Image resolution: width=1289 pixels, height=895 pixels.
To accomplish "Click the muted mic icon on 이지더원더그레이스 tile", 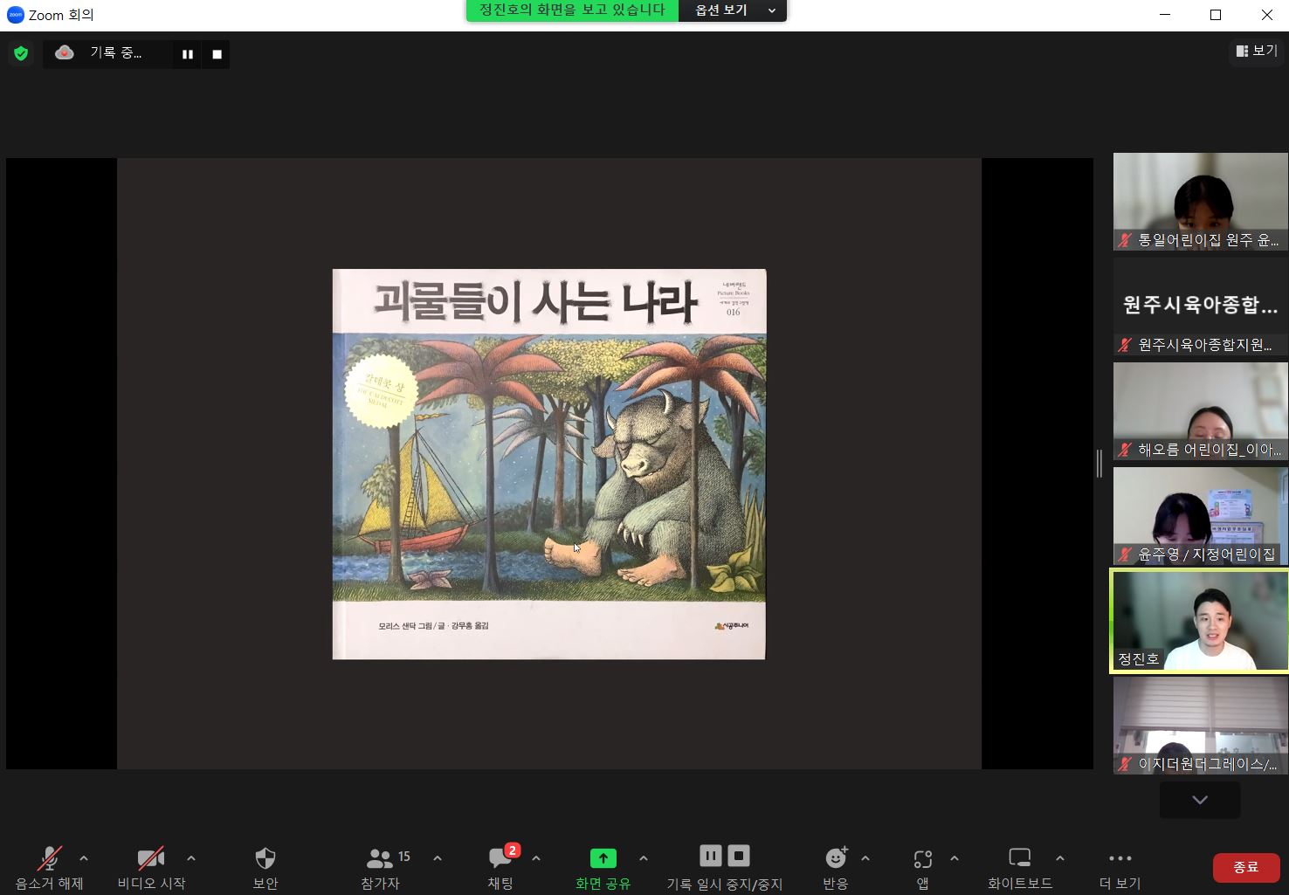I will pos(1125,764).
